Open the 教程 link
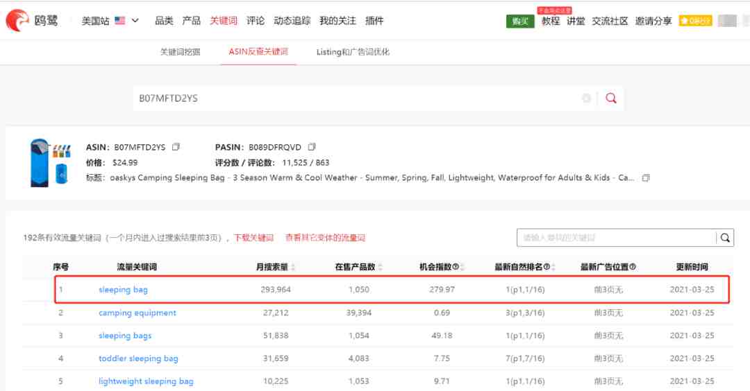 point(551,21)
